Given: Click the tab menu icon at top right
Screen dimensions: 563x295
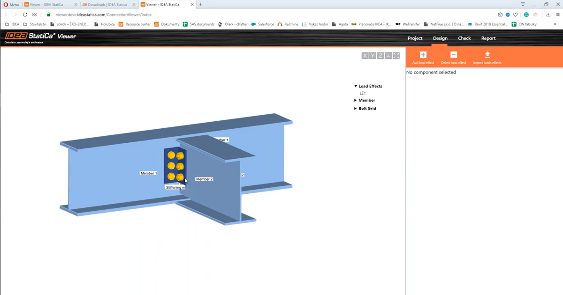Looking at the screenshot, I should click(x=523, y=4).
